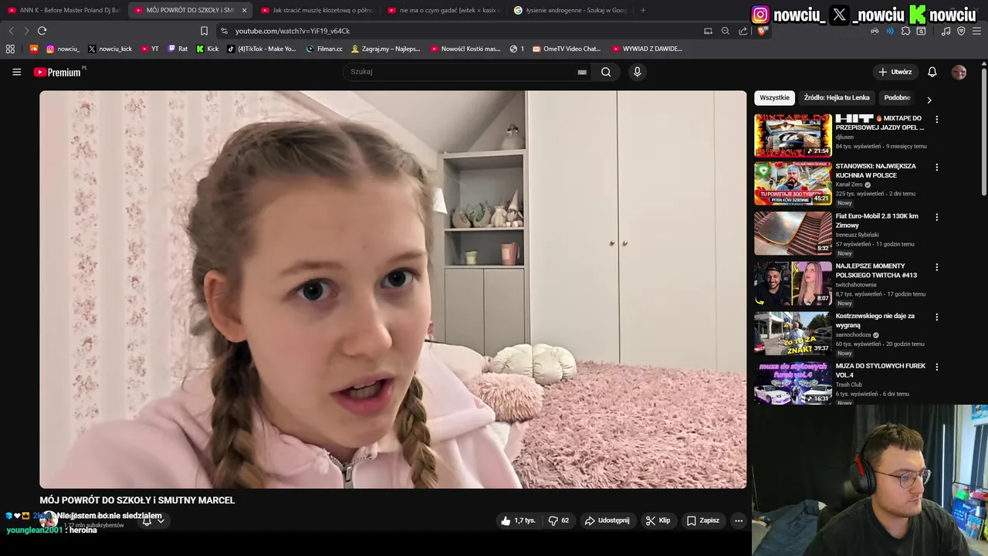
Task: Open the MUZA DO STYLOWYCH FUREK VOL.4 thumbnail
Action: [793, 383]
